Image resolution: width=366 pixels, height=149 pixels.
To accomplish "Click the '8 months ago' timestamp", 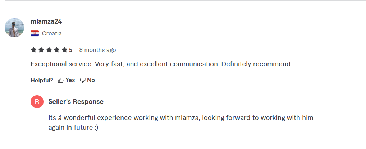I will pyautogui.click(x=97, y=50).
